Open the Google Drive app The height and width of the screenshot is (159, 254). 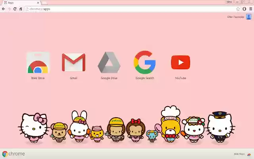(109, 66)
